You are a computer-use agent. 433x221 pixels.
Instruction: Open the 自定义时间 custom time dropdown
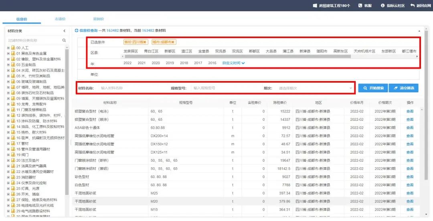coord(233,63)
